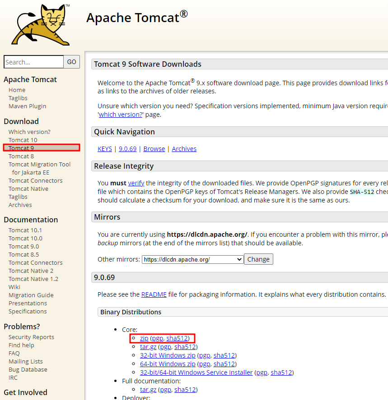Image resolution: width=388 pixels, height=400 pixels.
Task: Open sha512 checksum for Core tar.gz
Action: point(185,347)
